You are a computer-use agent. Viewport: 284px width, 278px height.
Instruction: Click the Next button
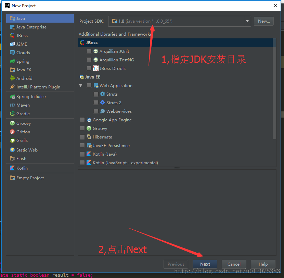pos(205,264)
